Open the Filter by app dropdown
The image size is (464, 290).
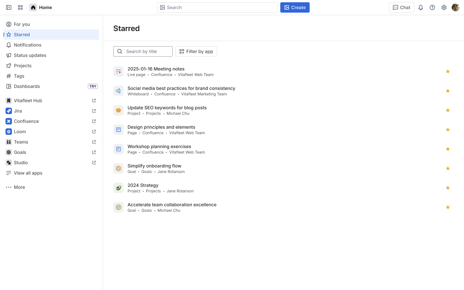(x=196, y=51)
